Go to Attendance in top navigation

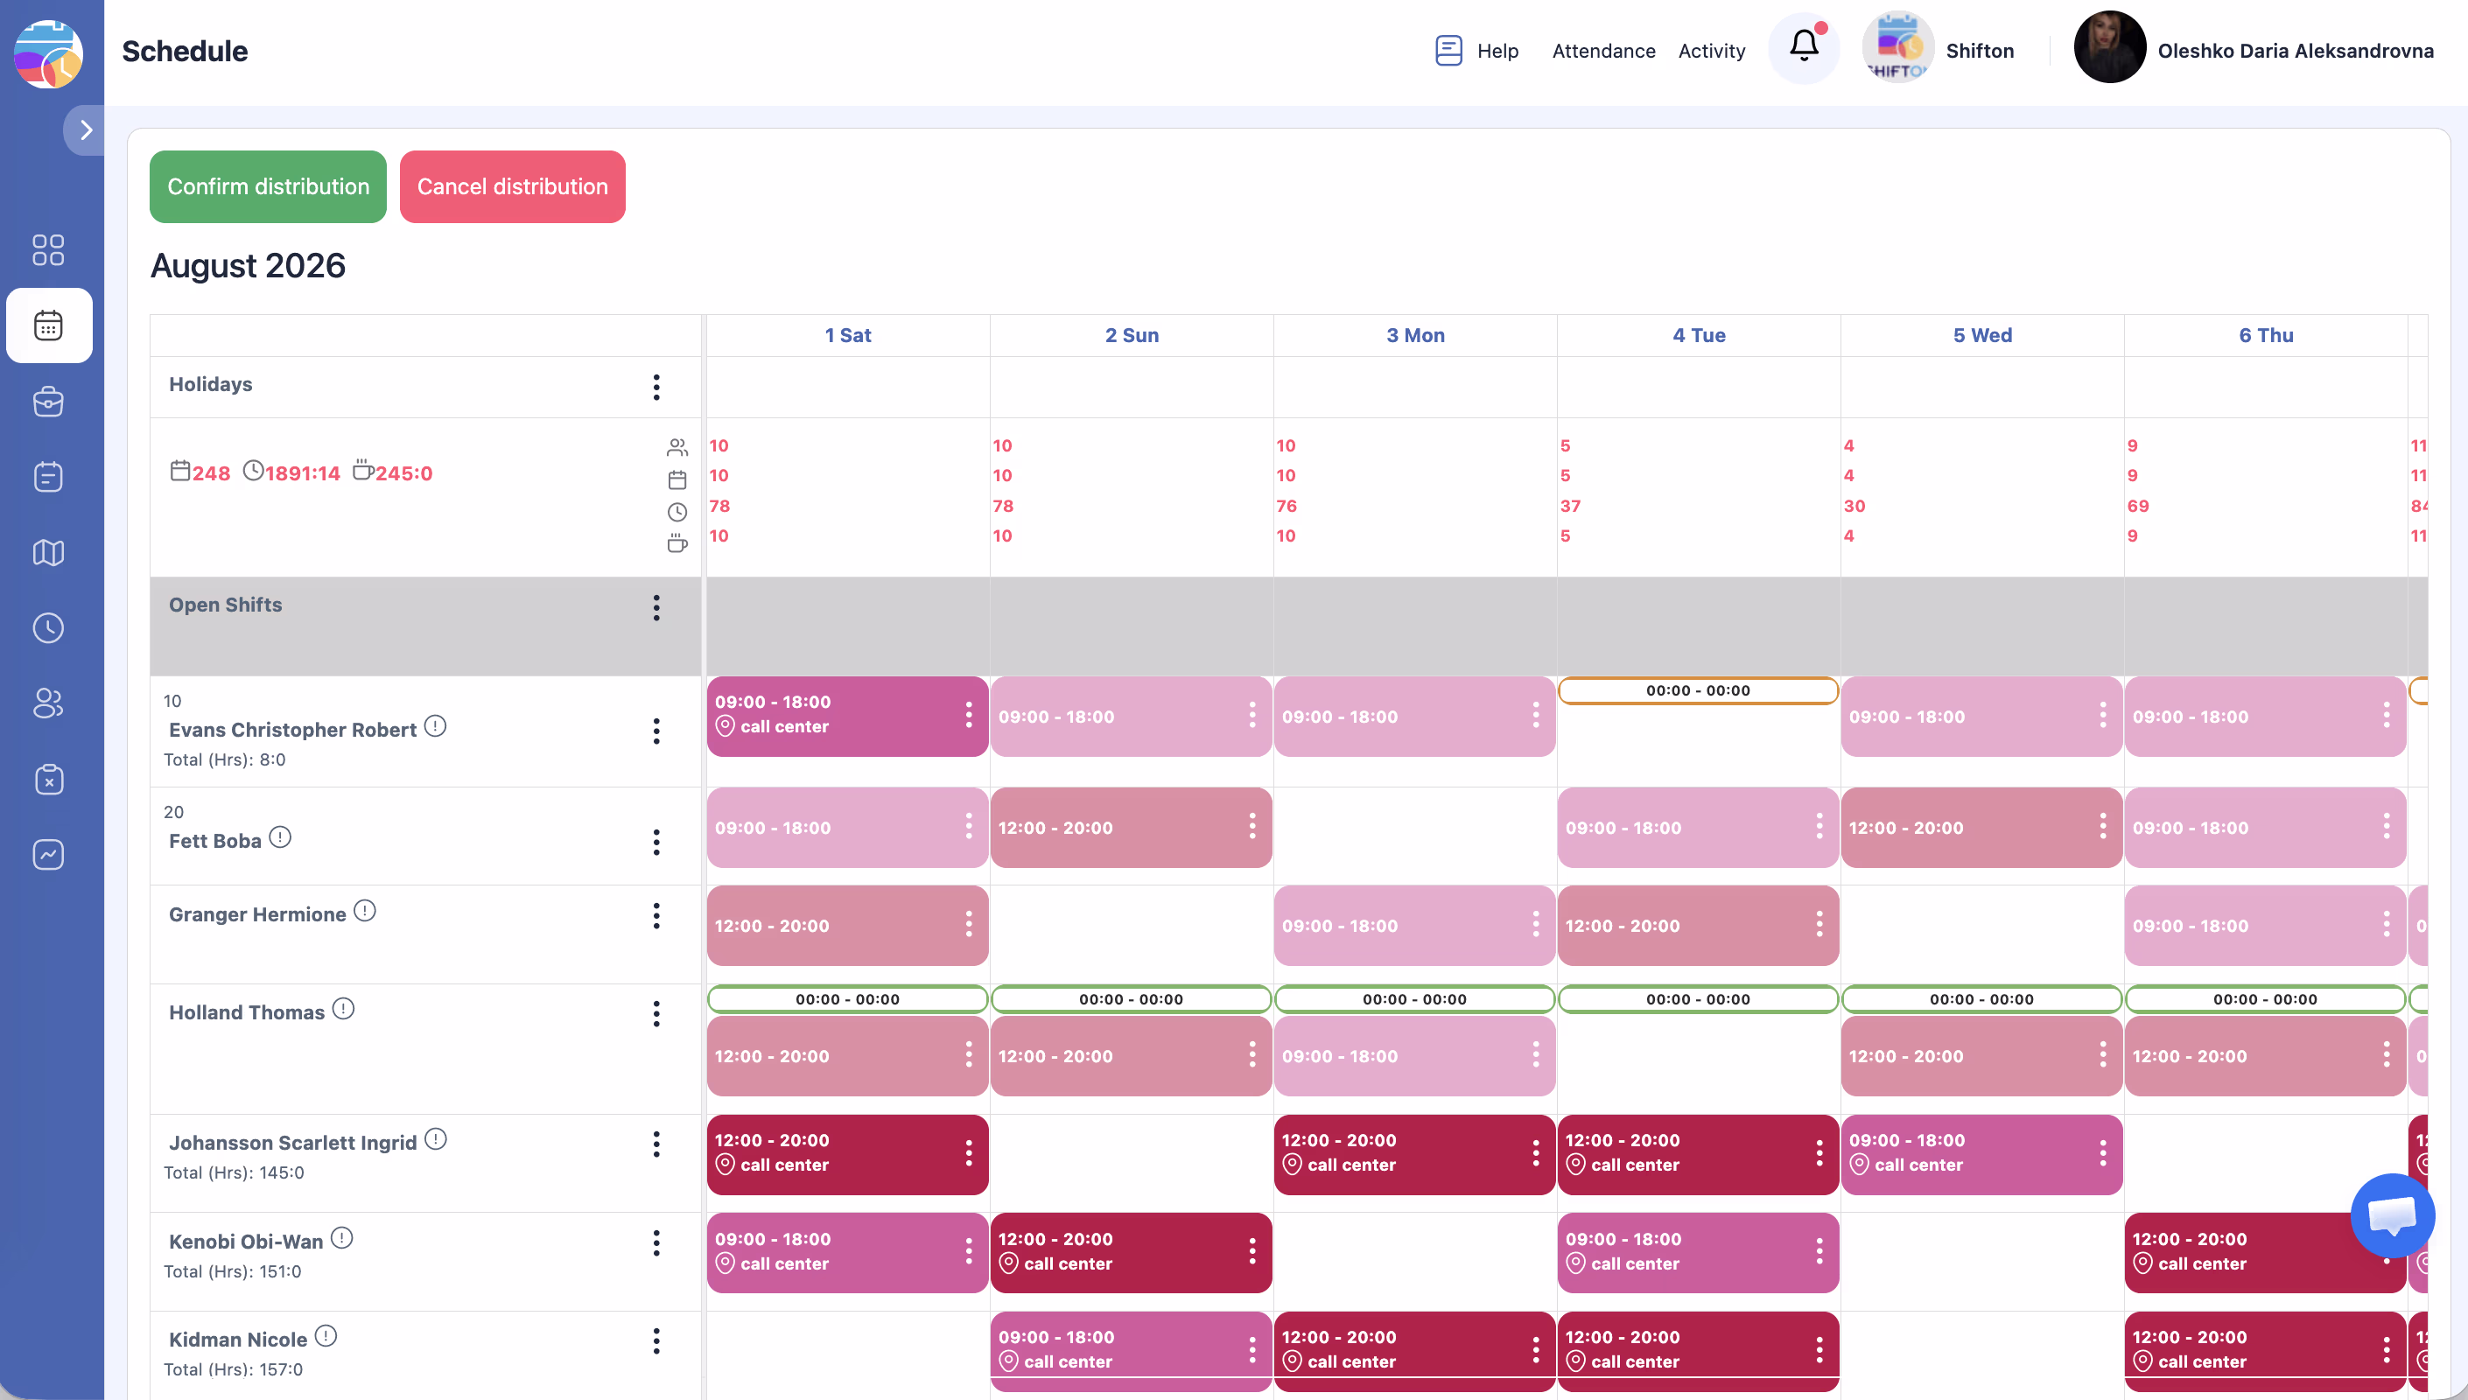pos(1602,51)
